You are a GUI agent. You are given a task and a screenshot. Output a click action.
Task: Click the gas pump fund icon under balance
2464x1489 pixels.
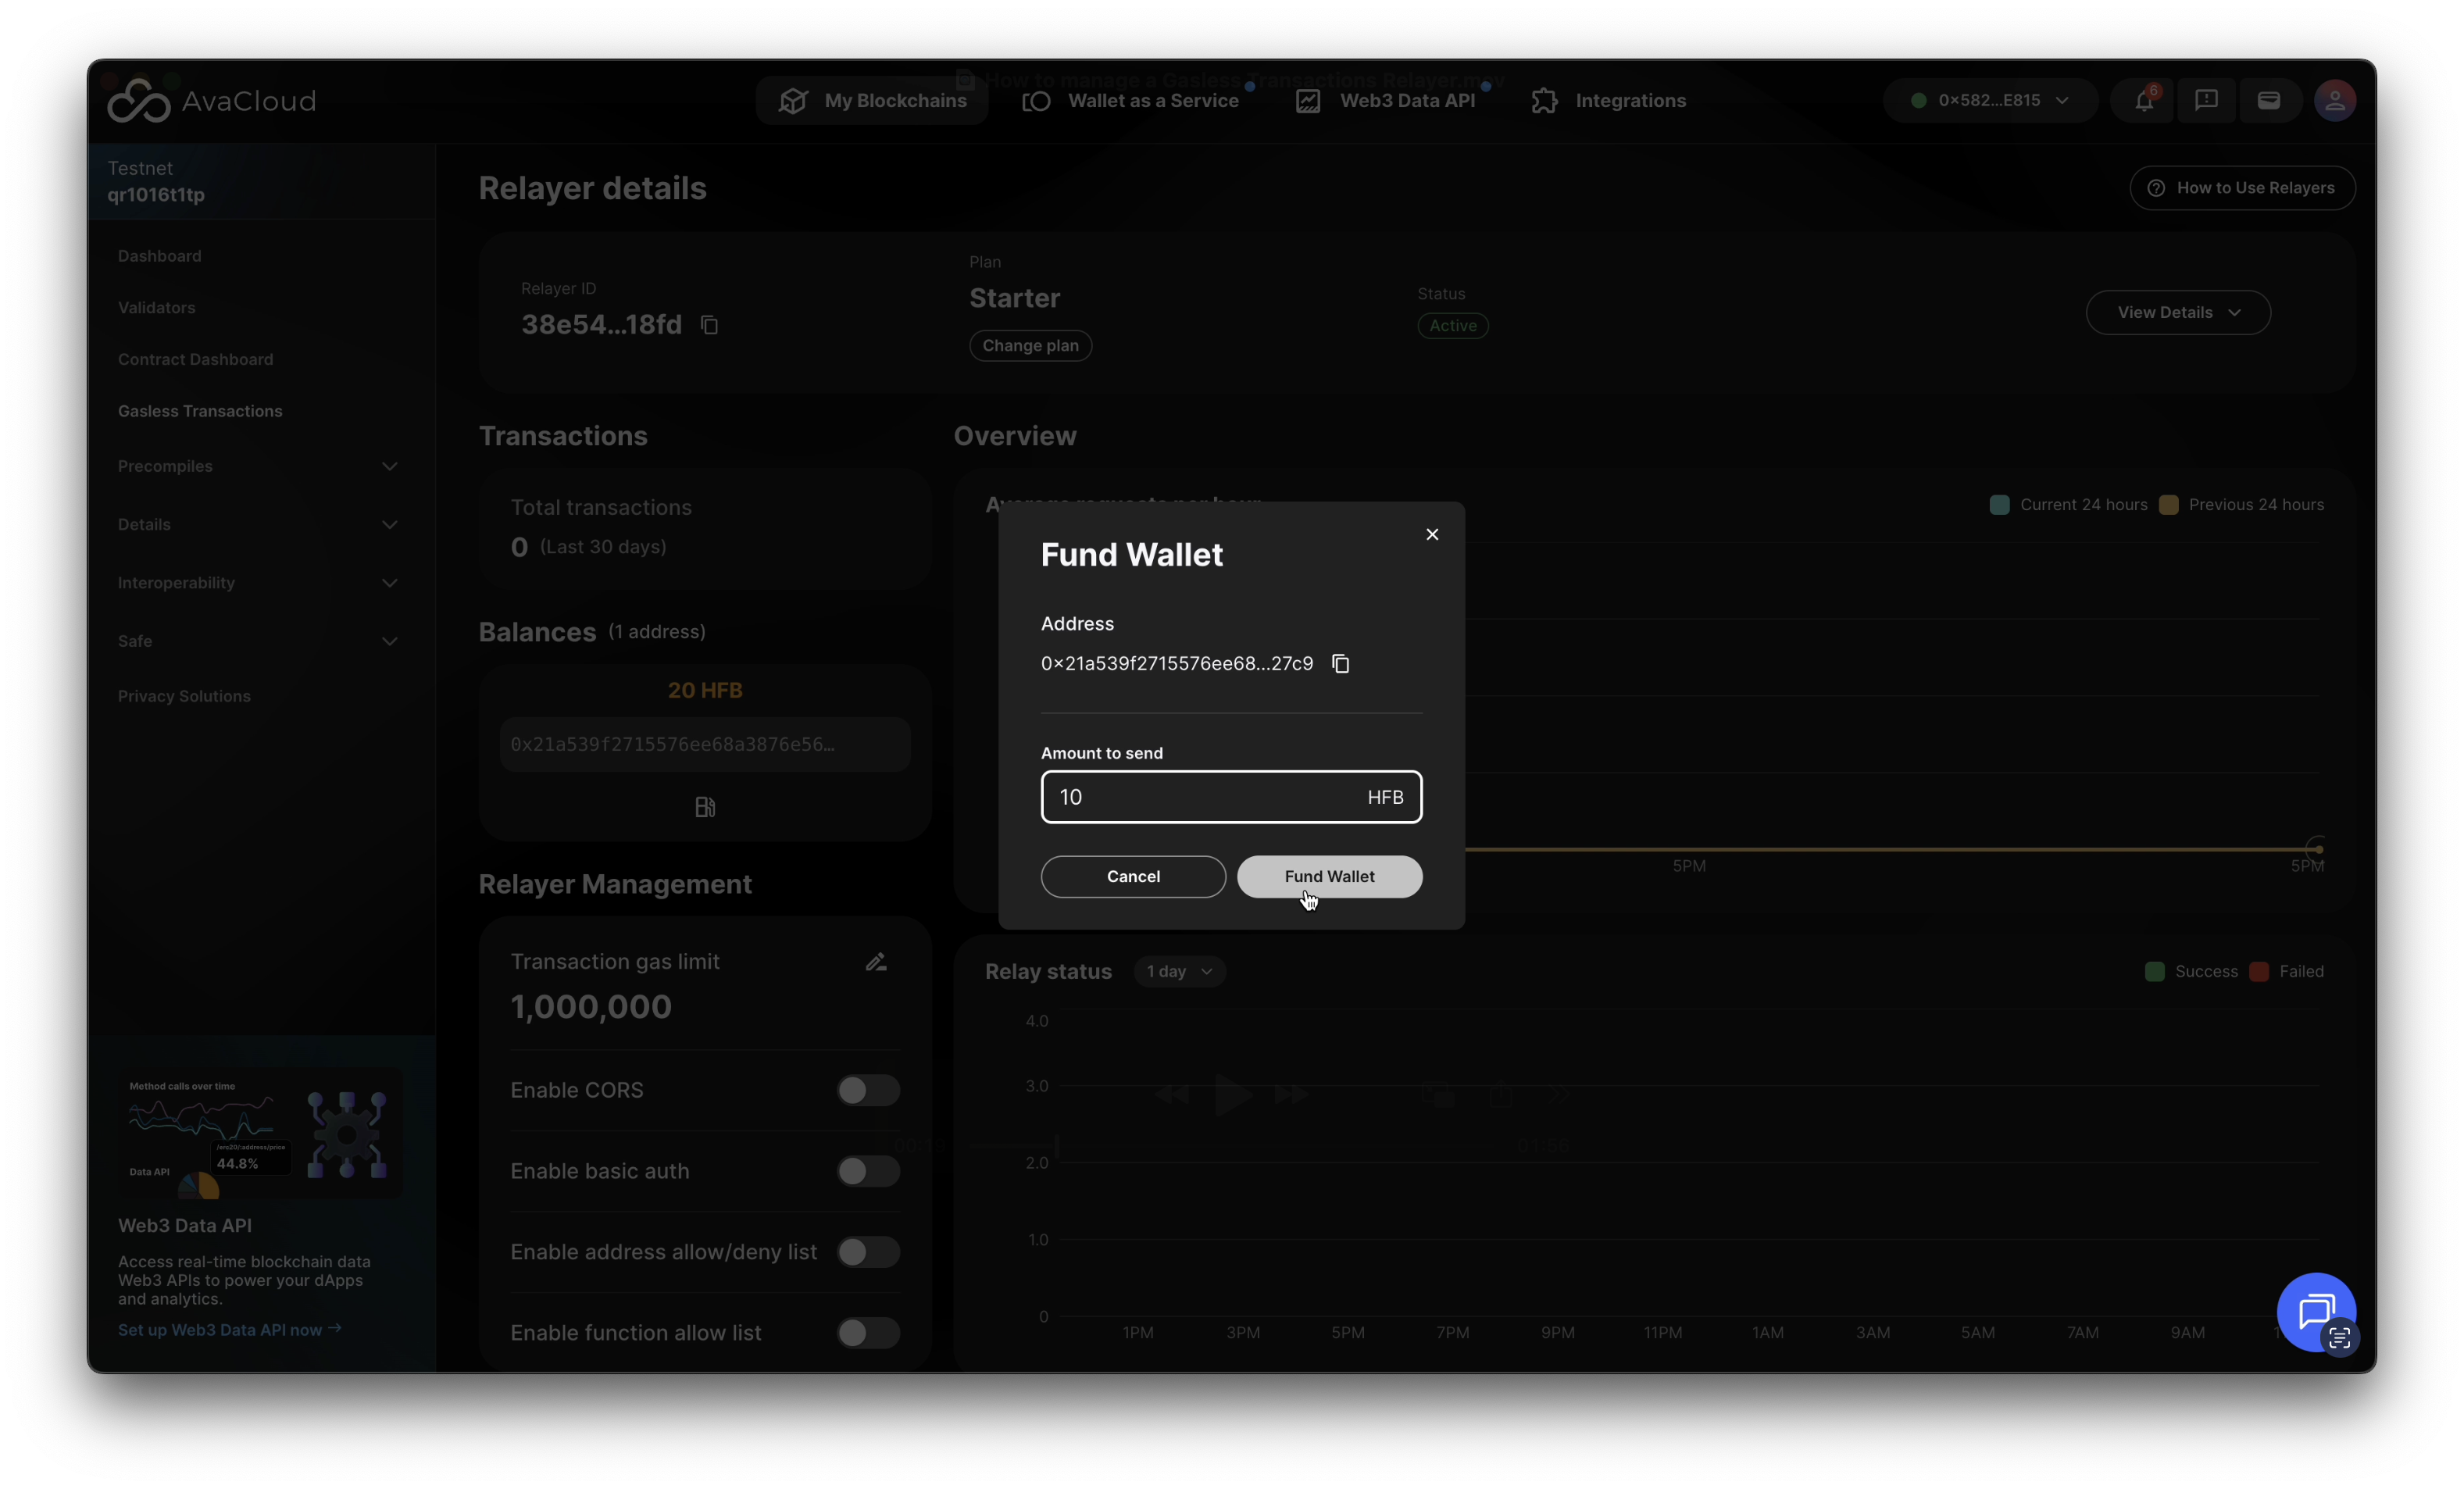tap(705, 807)
